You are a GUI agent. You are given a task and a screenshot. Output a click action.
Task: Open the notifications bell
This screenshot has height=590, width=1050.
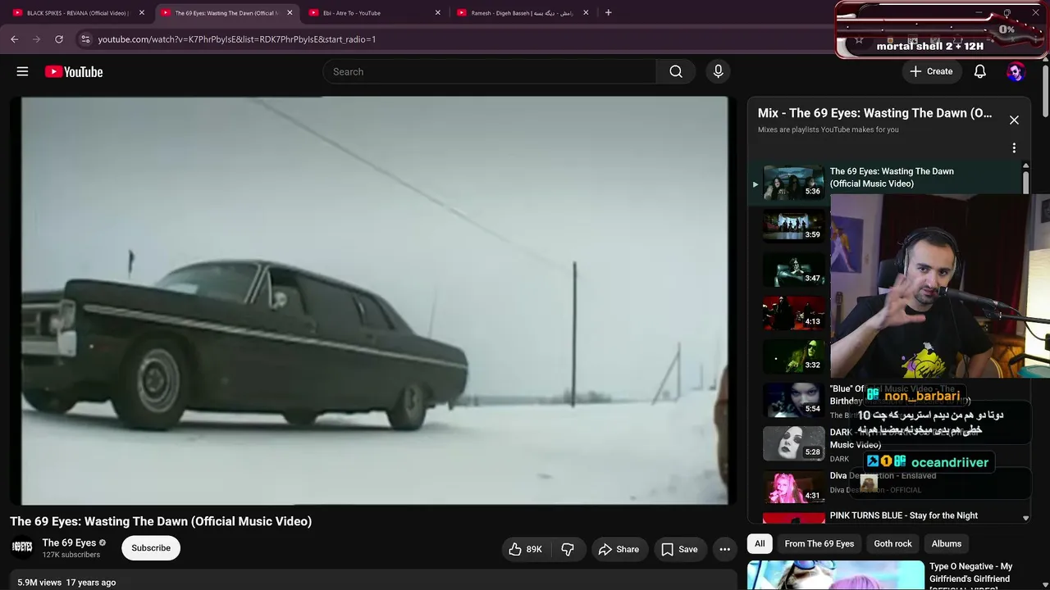coord(979,71)
